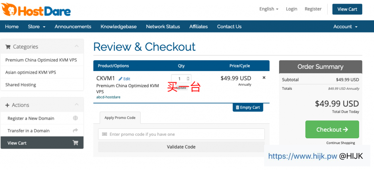Open the Knowledgebase menu item
Viewport: 374px width, 170px height.
pyautogui.click(x=118, y=27)
